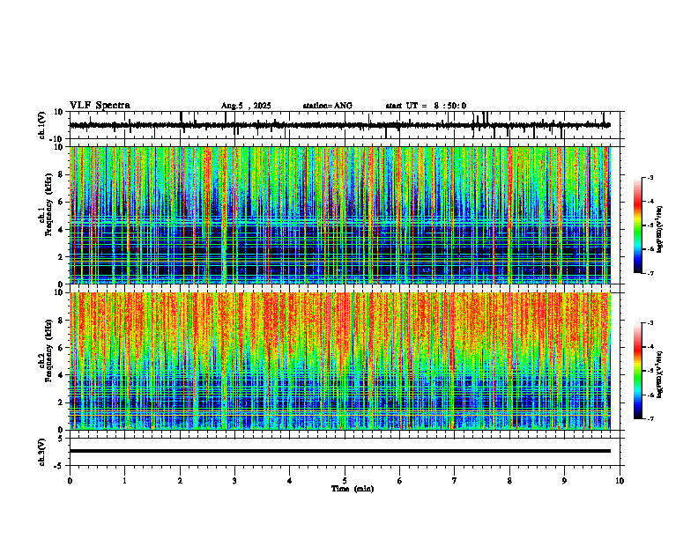
Task: Click the "8" kHz tick on ch.2 frequency axis
Action: [62, 321]
